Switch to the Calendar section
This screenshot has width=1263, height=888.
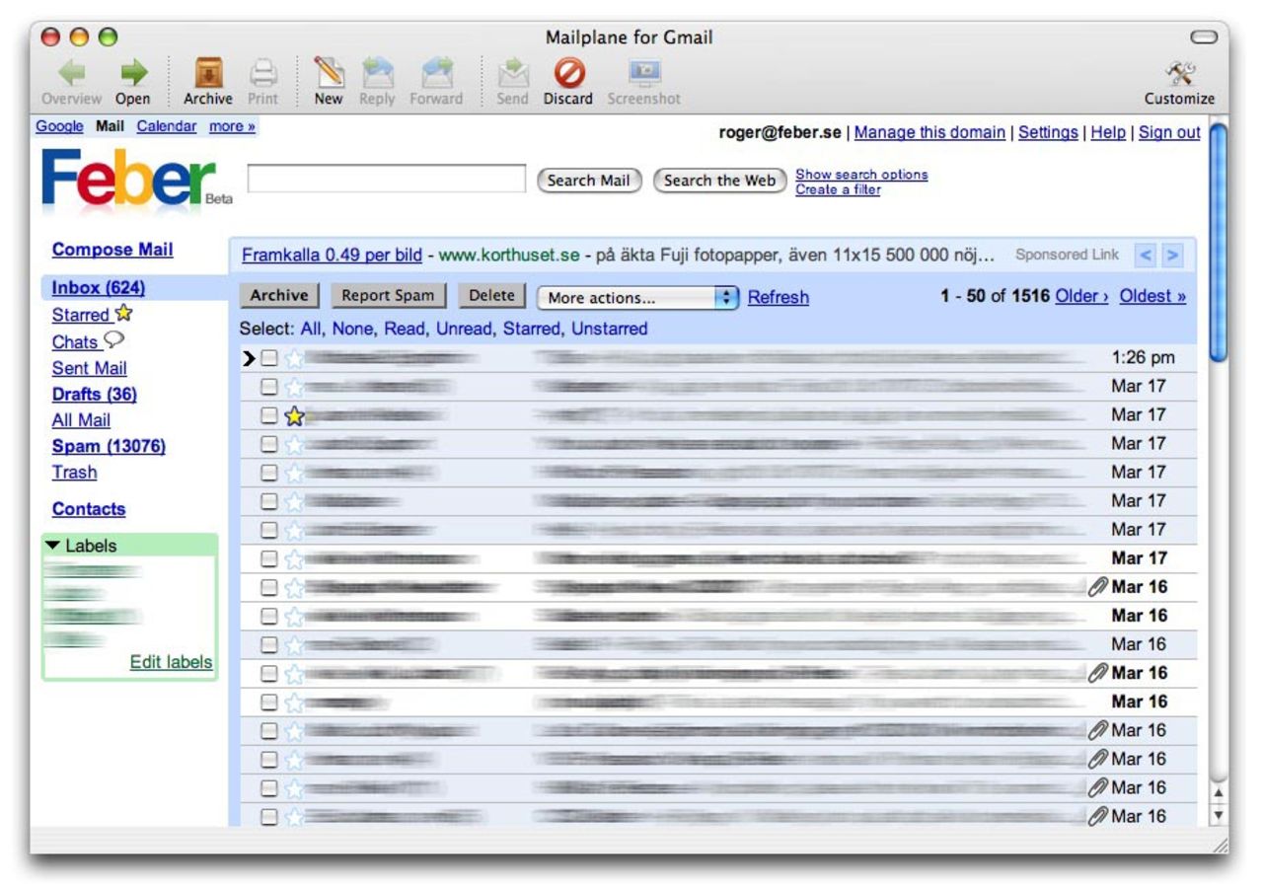point(167,126)
